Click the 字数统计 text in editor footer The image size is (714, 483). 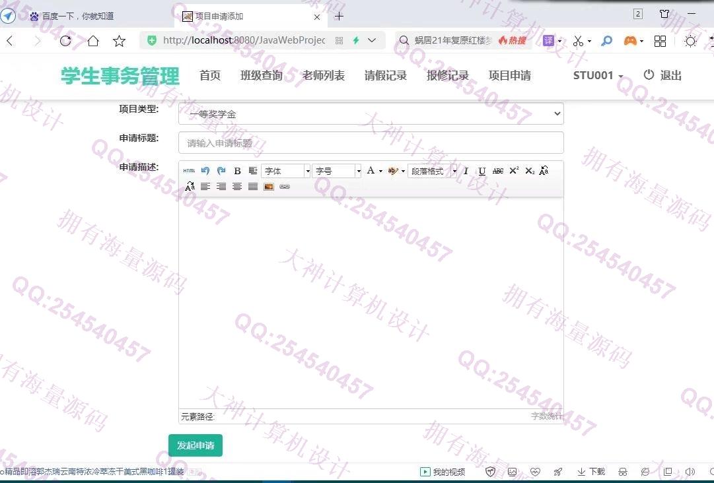point(546,416)
